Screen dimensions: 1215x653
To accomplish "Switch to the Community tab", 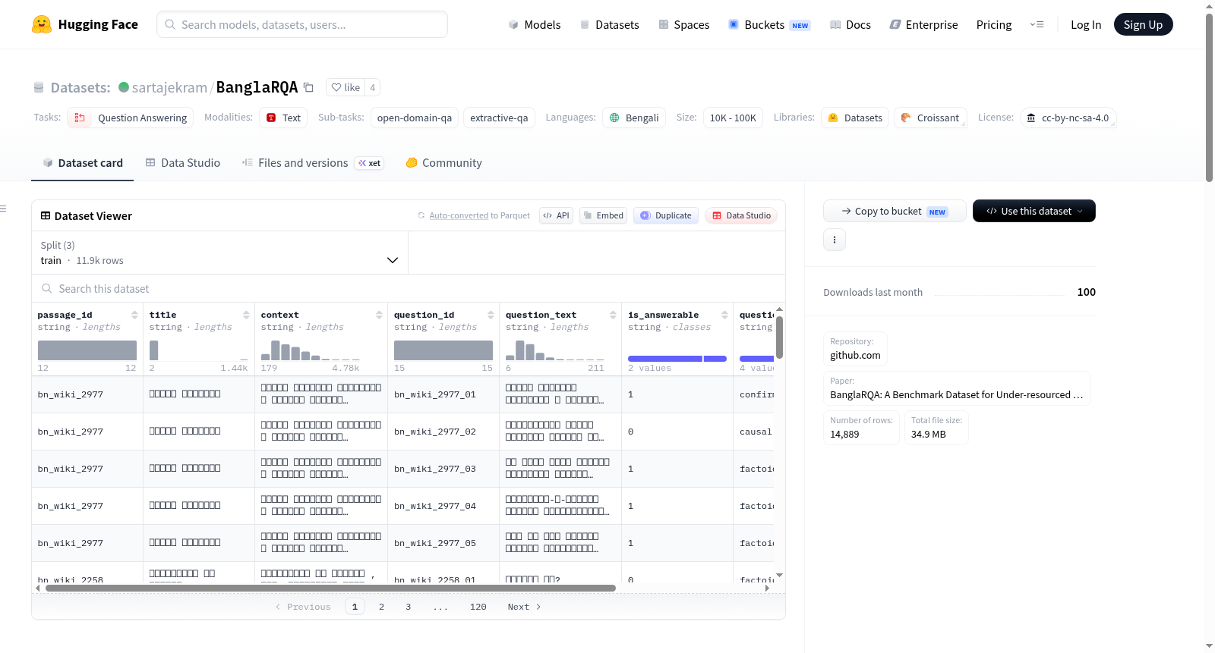I will click(444, 163).
